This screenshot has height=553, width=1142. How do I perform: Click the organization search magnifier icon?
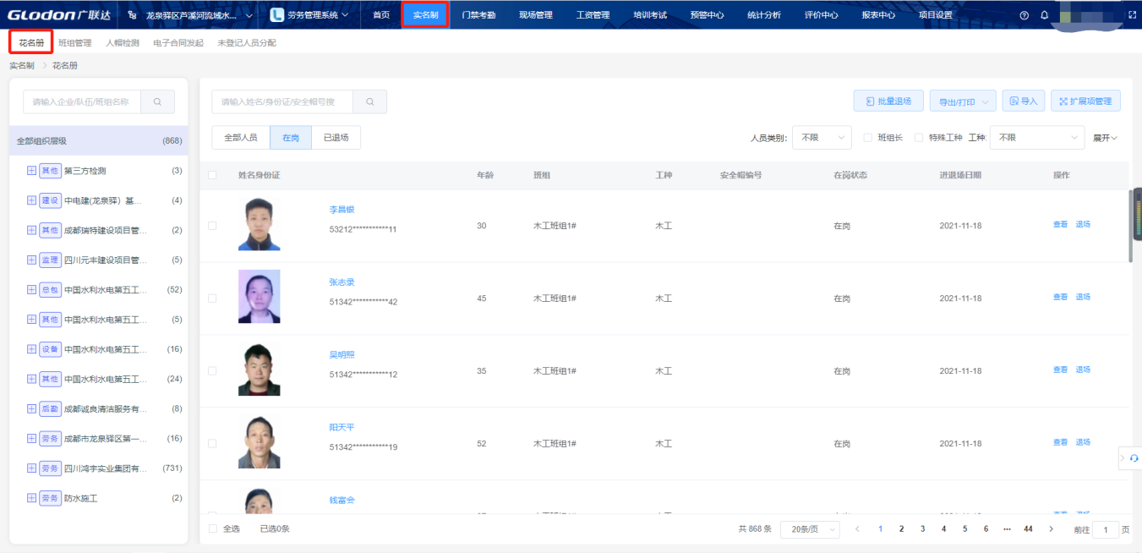(157, 101)
